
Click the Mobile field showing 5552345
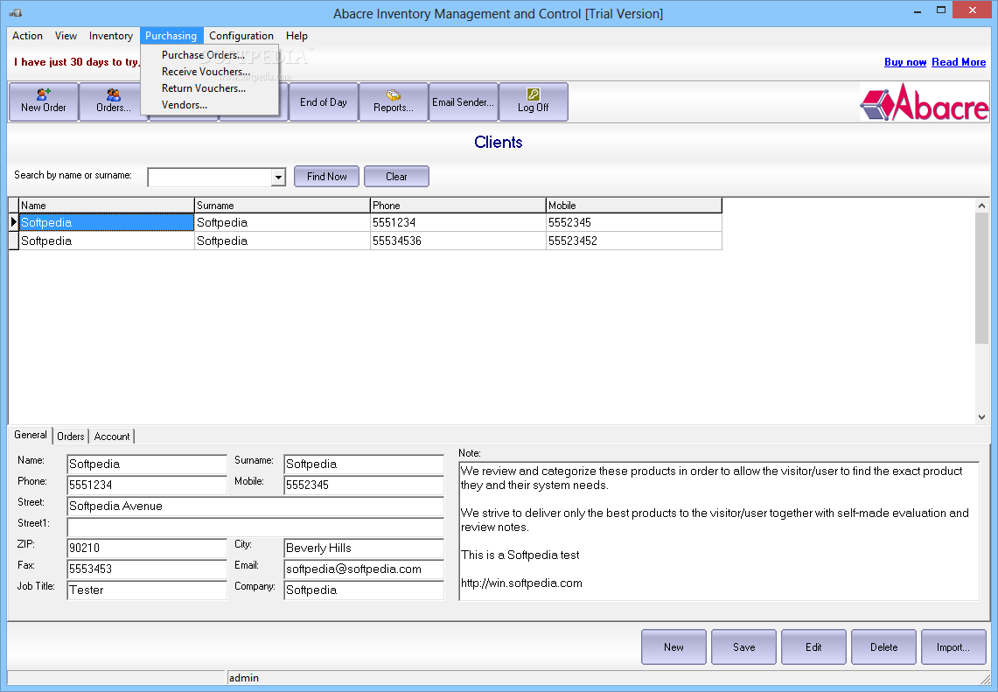[364, 486]
